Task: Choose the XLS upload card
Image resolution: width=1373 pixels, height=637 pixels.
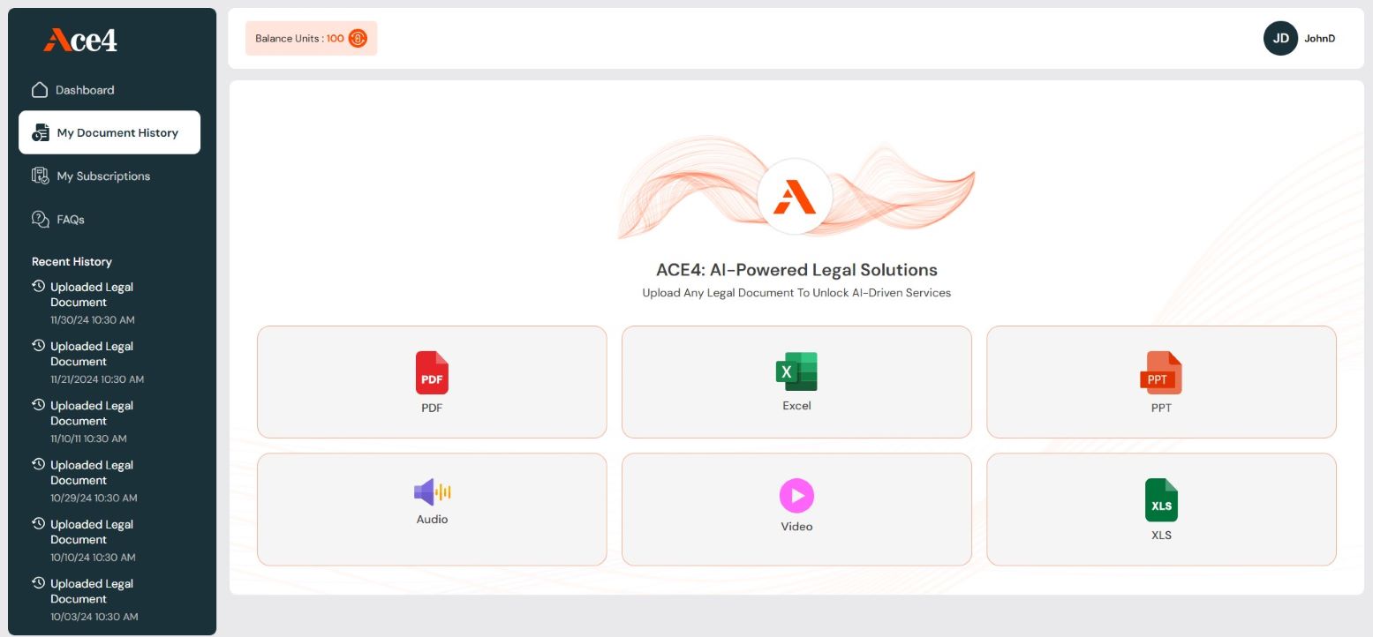Action: tap(1161, 509)
